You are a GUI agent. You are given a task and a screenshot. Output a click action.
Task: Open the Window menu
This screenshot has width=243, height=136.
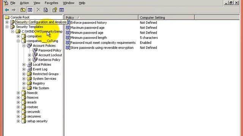pyautogui.click(x=68, y=3)
